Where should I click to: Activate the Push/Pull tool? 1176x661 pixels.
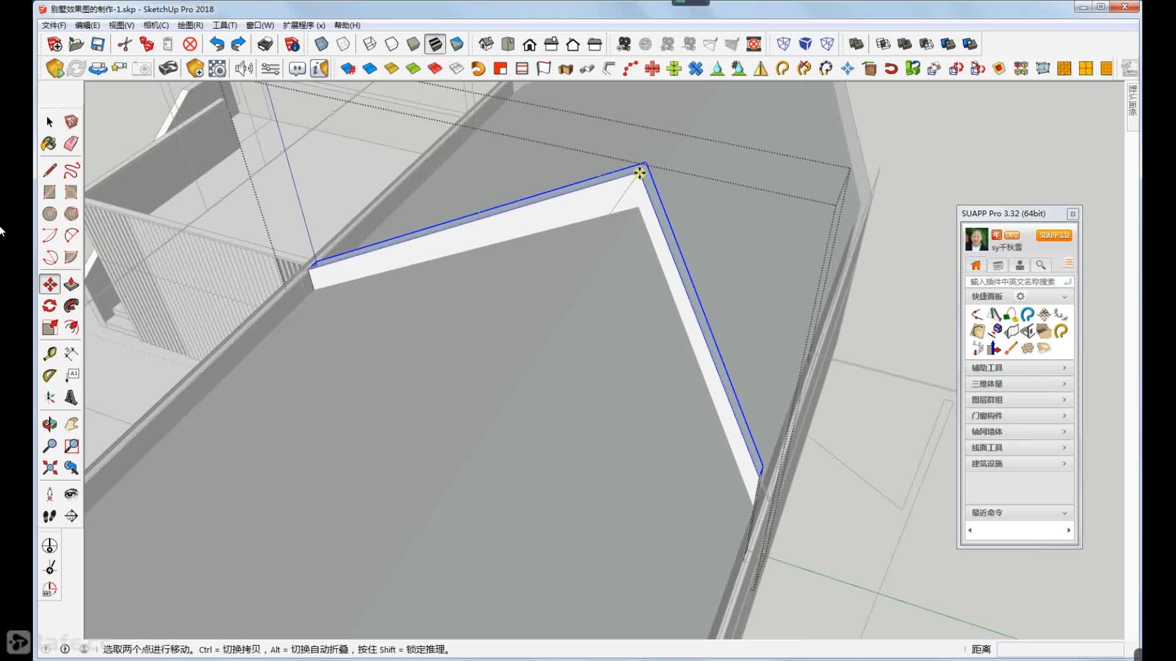click(x=71, y=284)
